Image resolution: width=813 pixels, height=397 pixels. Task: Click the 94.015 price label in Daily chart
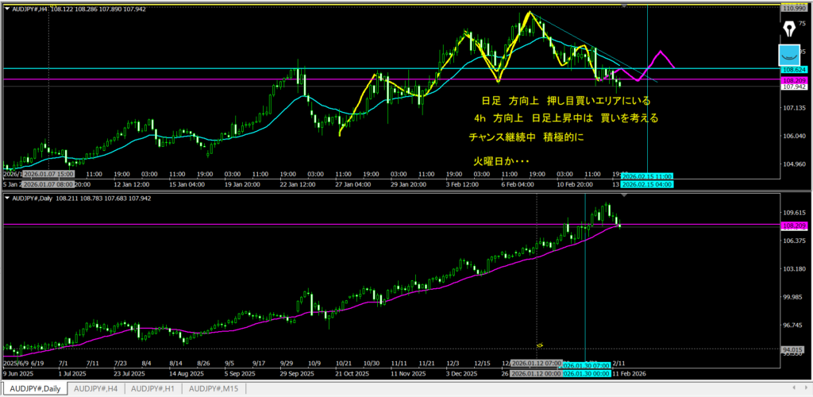pos(794,349)
